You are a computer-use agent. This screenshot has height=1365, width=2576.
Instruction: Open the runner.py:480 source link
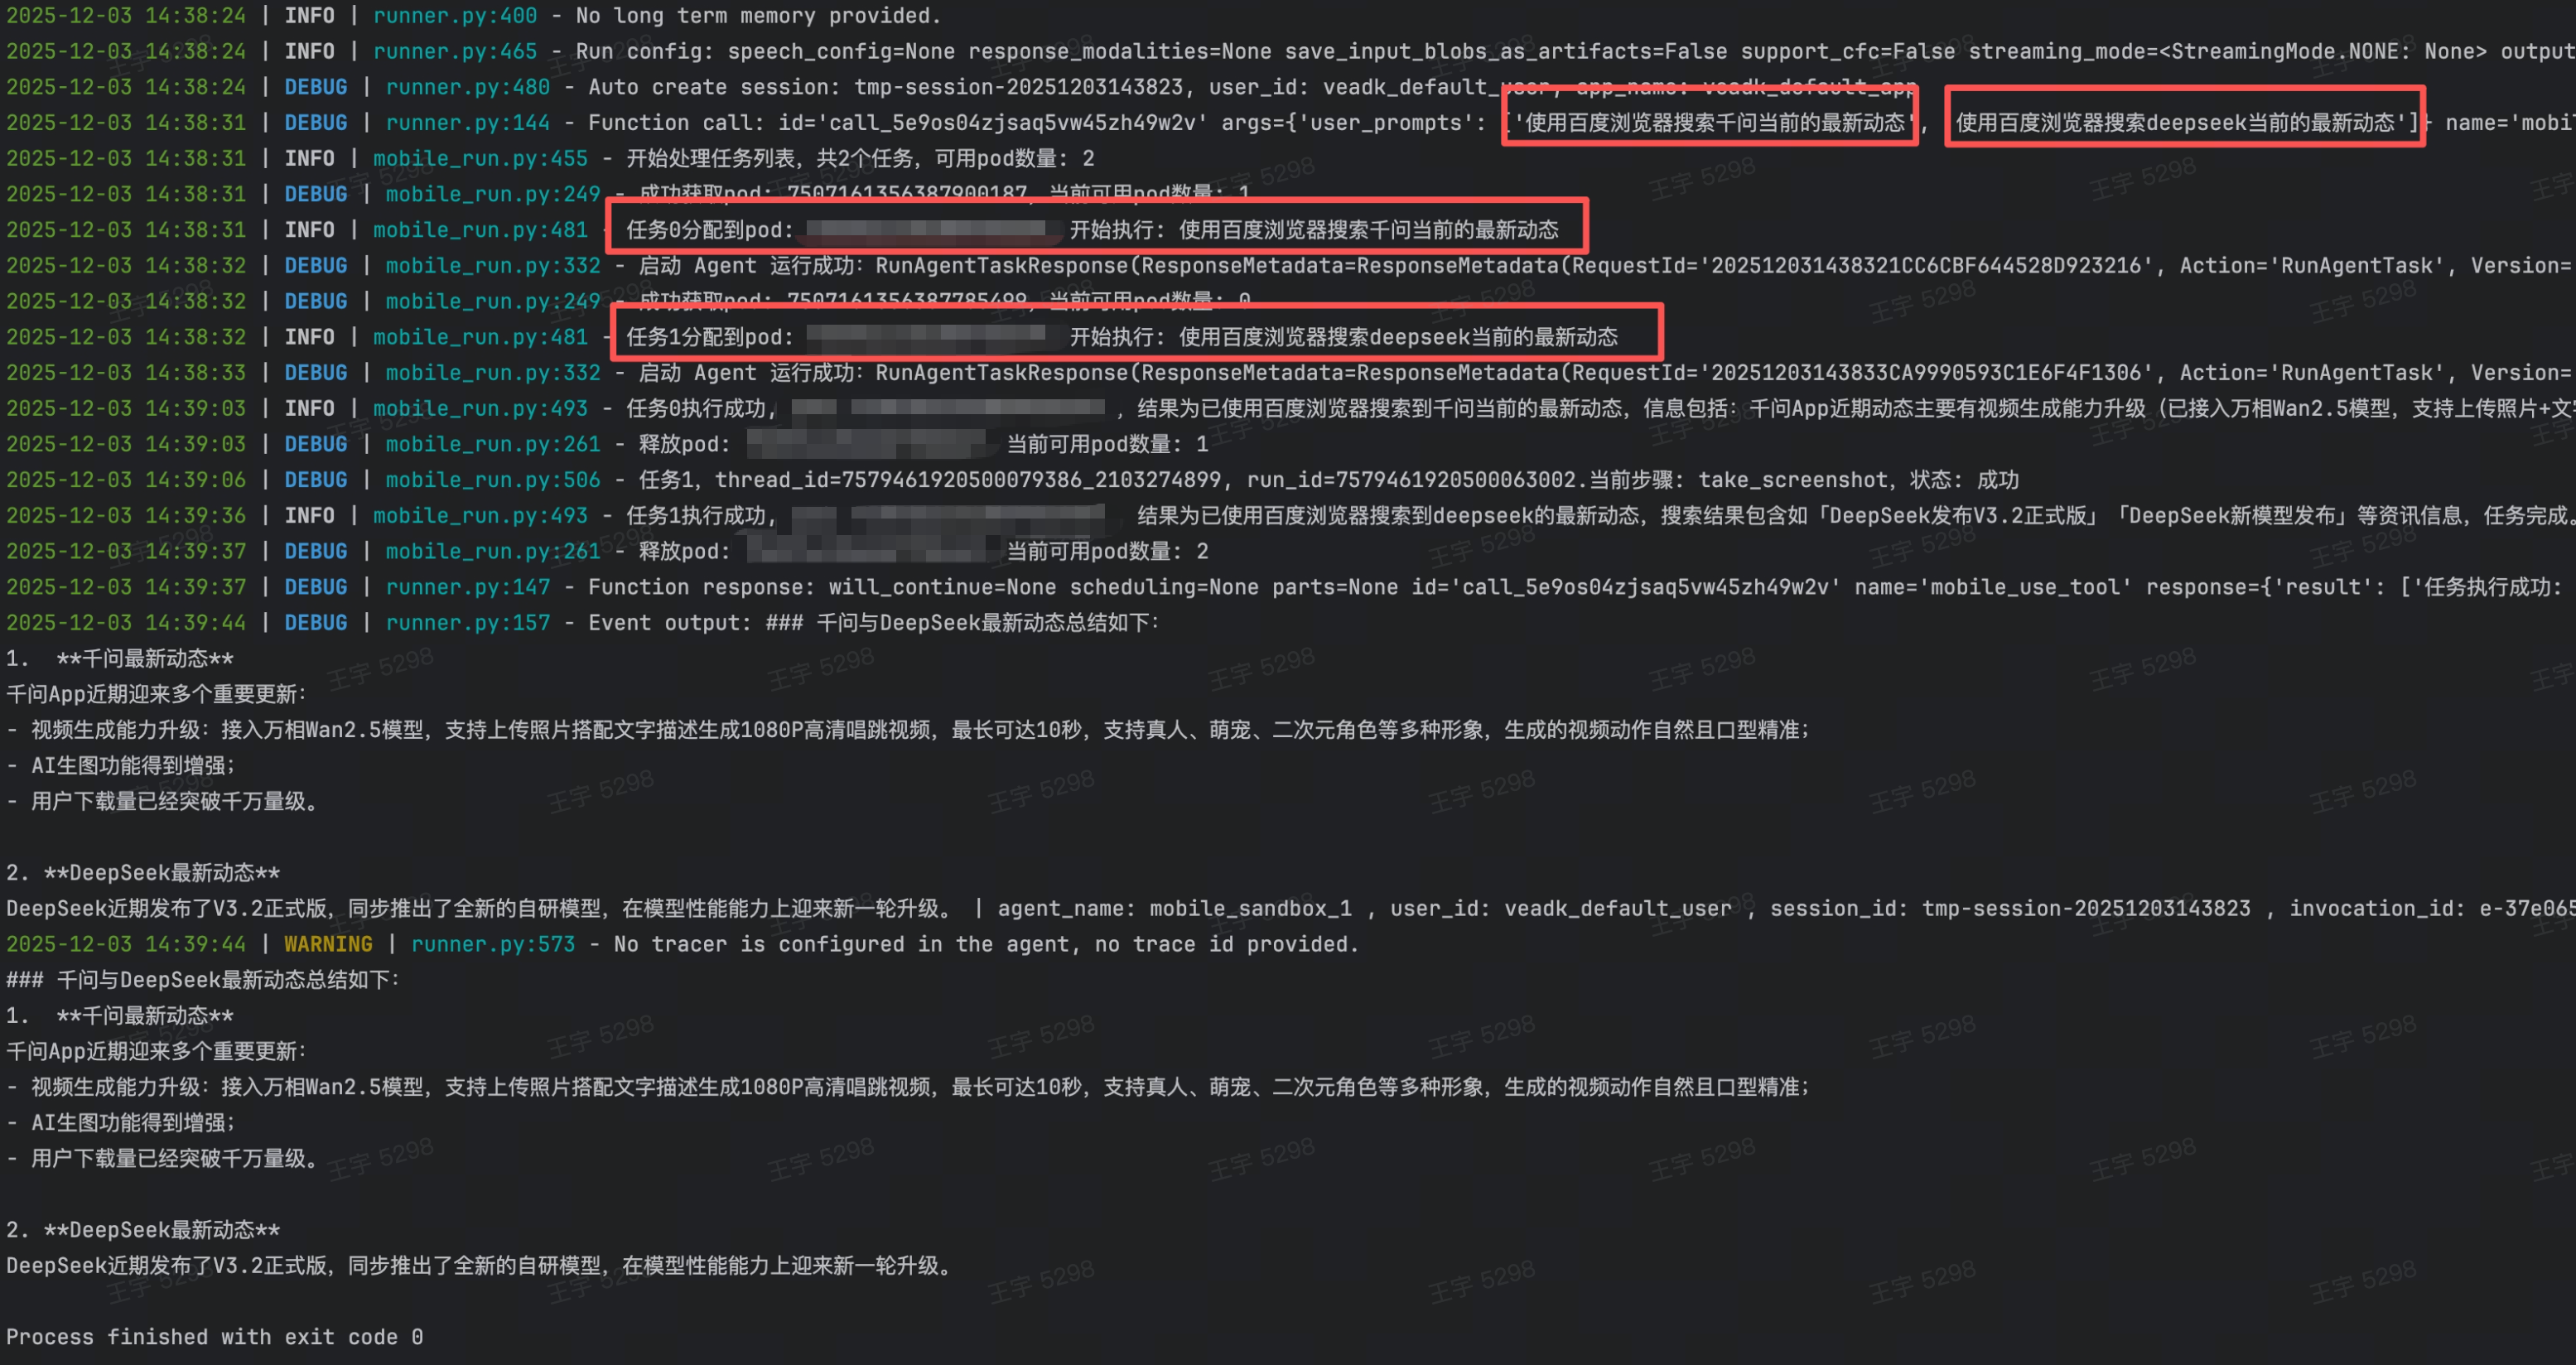tap(468, 87)
